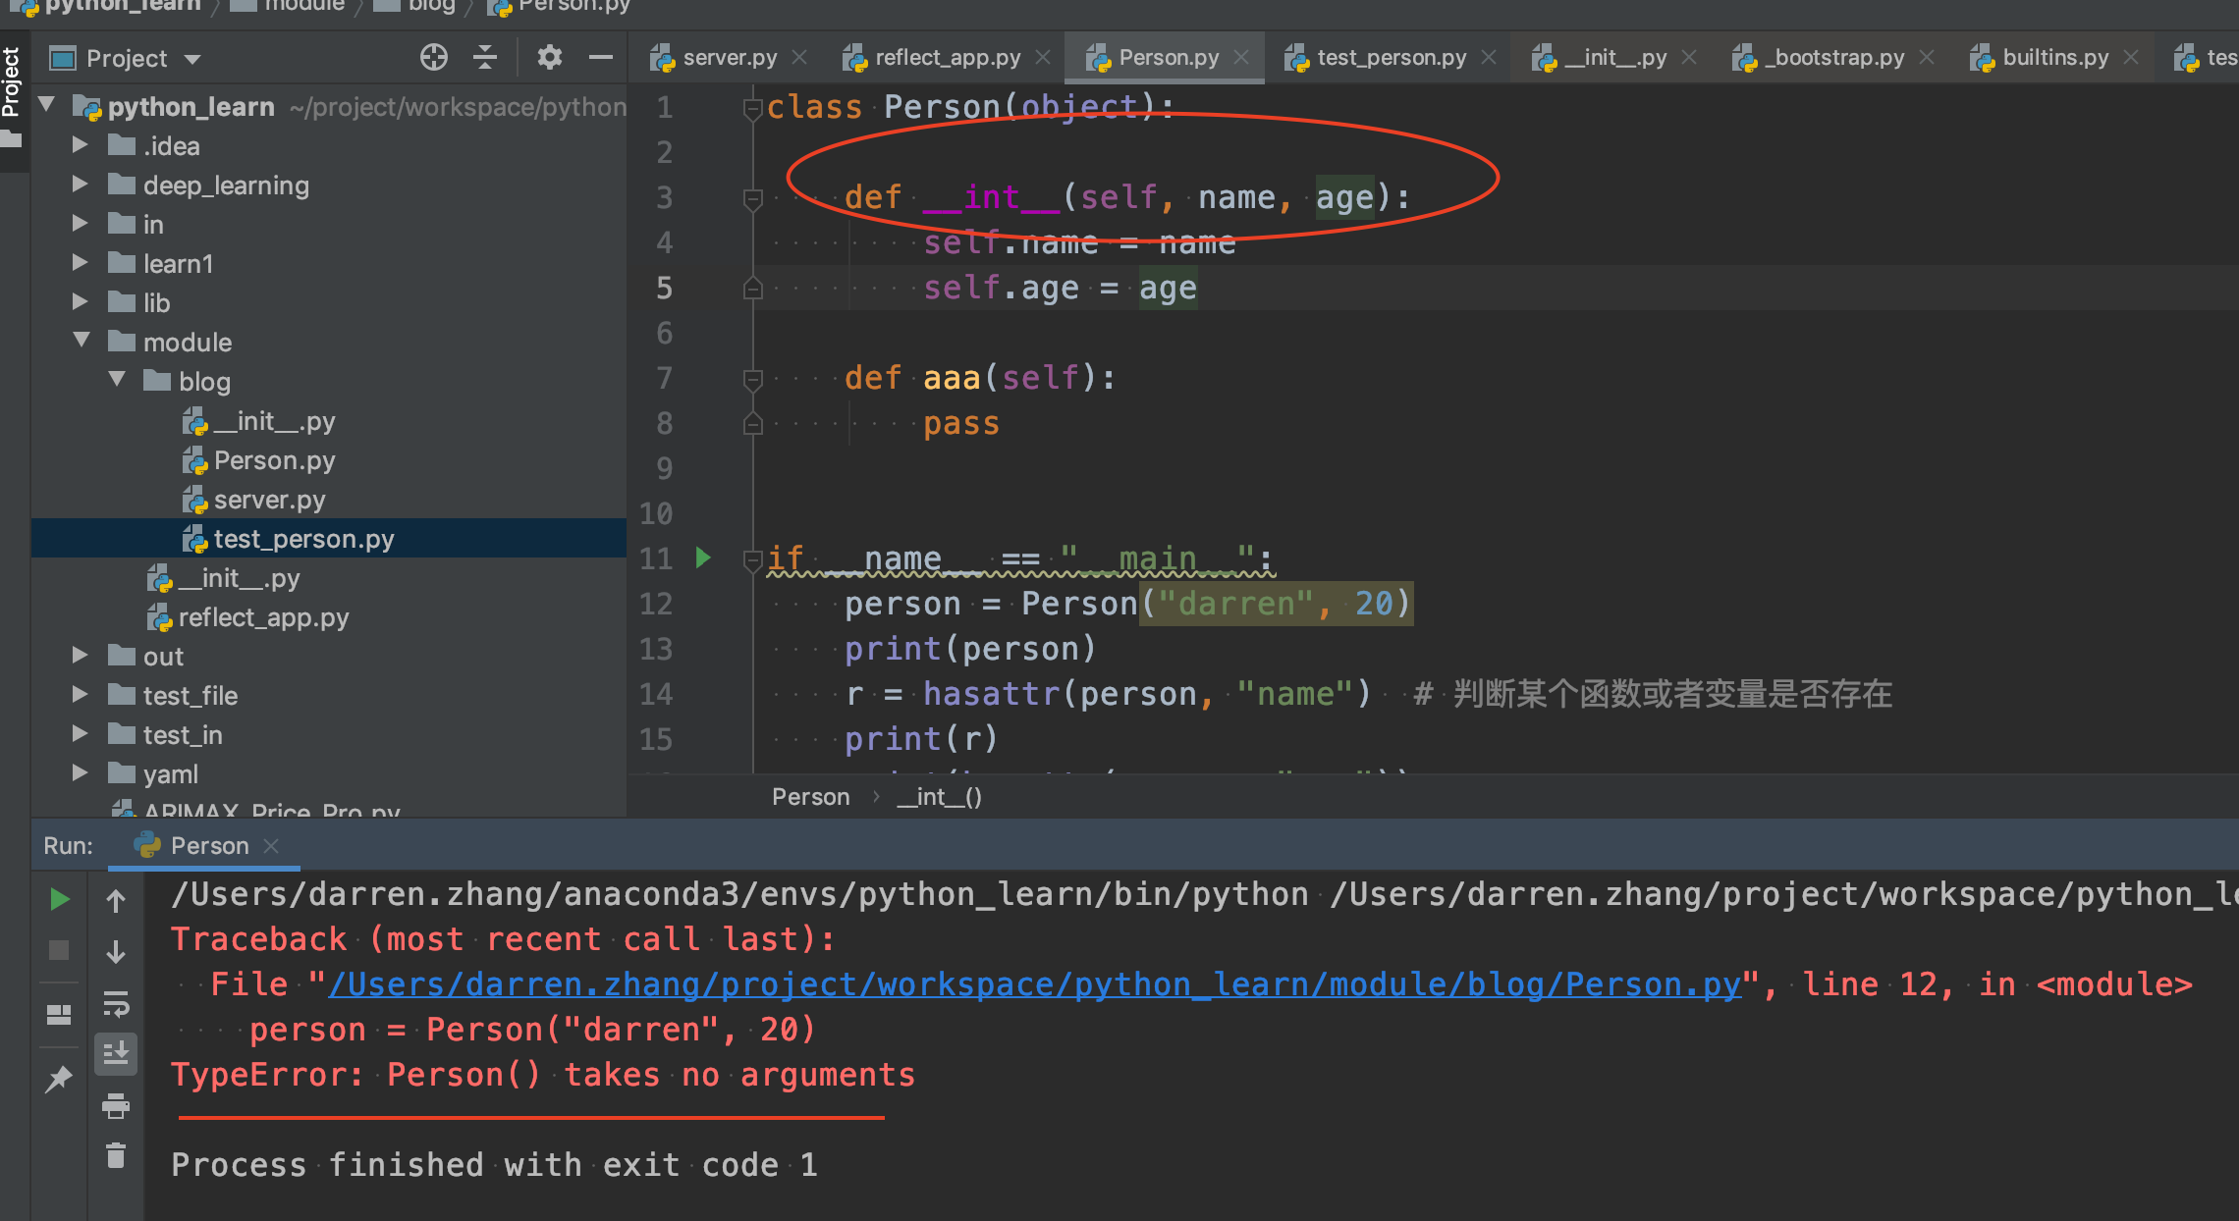Click the 'Select Opened File' crosshair icon
Screen dimensions: 2239x1221
(433, 57)
